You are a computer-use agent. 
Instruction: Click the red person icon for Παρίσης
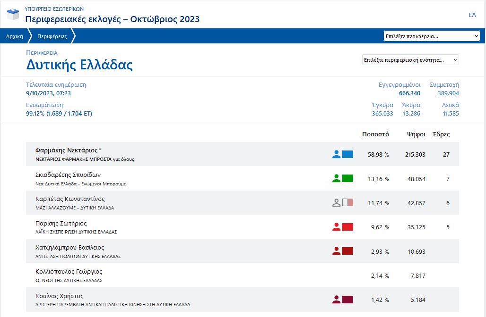(x=336, y=227)
